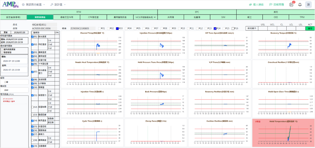
Task: Uncheck the (01) 射出速度 parameter checkbox
Action: [33, 37]
